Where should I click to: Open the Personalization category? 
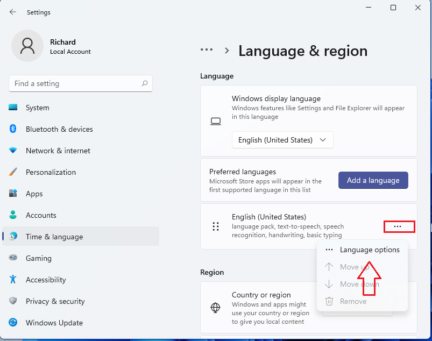coord(51,172)
